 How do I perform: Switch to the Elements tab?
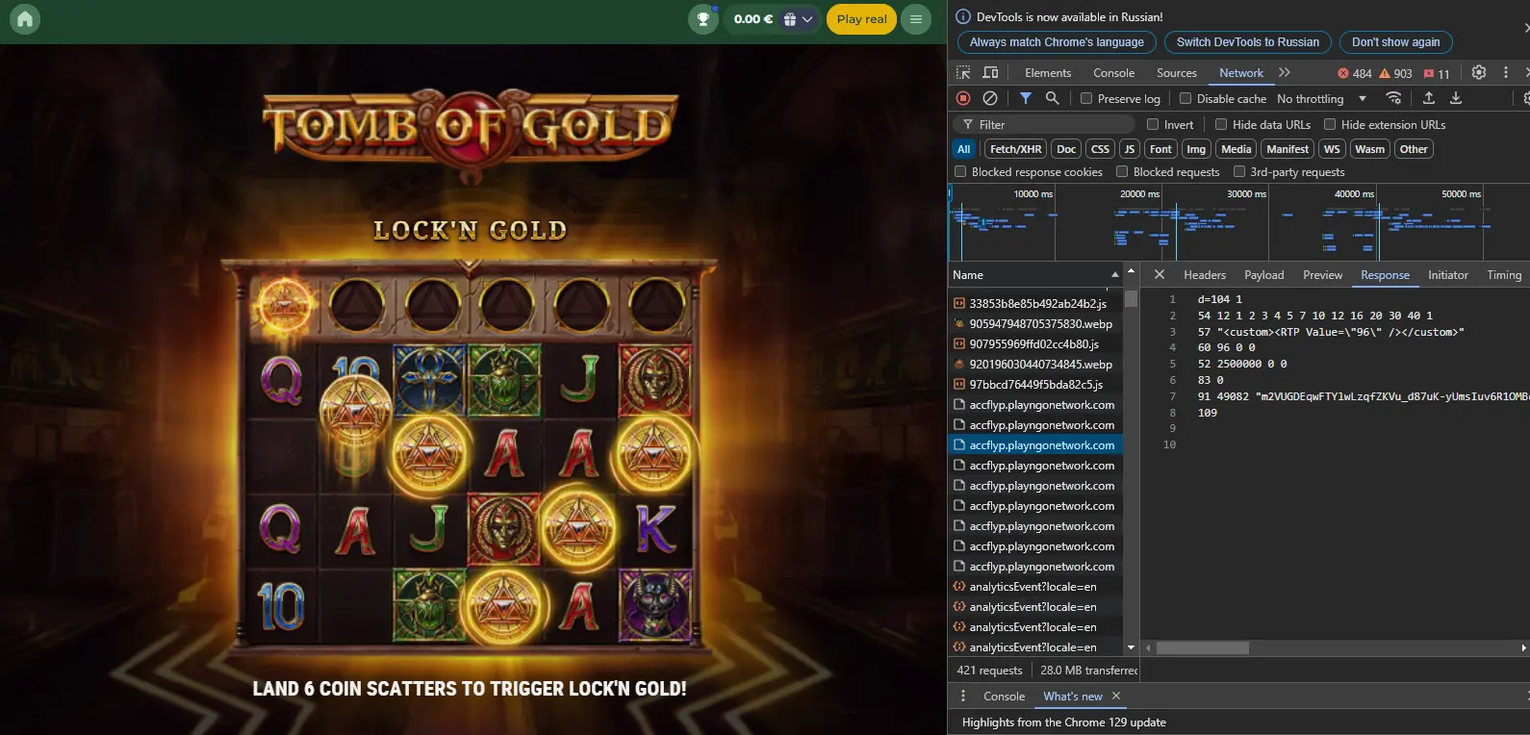tap(1048, 73)
